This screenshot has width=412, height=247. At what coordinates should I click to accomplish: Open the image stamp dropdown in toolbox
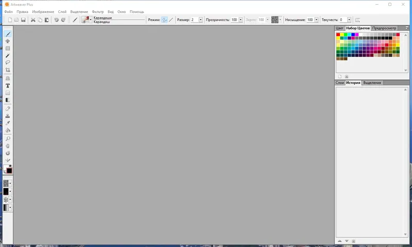10,200
